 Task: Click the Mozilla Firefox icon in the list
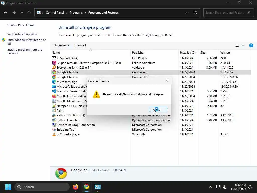click(x=54, y=96)
